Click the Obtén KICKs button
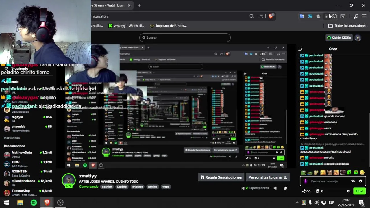370x208 pixels. tap(339, 38)
